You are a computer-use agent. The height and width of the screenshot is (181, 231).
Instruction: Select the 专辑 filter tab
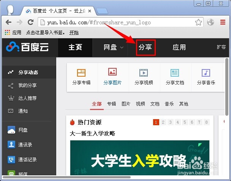coord(112,104)
